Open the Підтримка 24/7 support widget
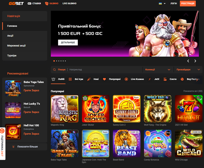 pos(2,143)
